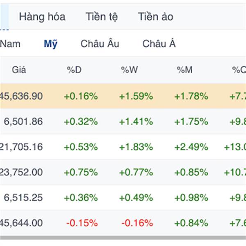
Task: Sort by the Giá column header
Action: coord(19,70)
